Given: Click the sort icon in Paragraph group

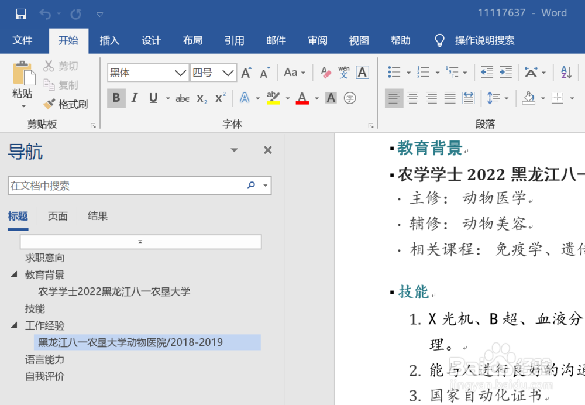Looking at the screenshot, I should [x=565, y=71].
